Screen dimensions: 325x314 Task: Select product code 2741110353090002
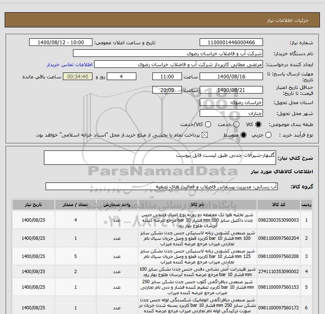279,271
